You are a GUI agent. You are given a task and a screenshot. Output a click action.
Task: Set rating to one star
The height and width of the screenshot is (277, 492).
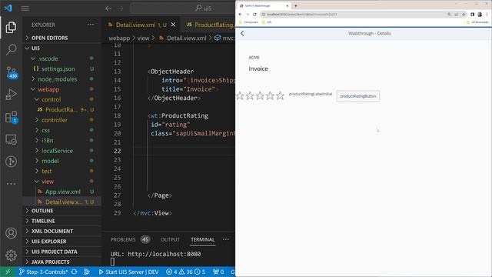point(240,95)
